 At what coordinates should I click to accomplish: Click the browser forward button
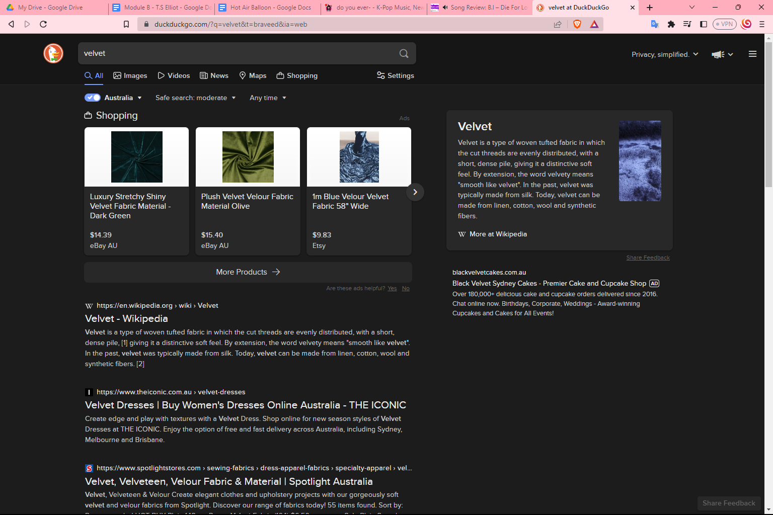[x=27, y=24]
